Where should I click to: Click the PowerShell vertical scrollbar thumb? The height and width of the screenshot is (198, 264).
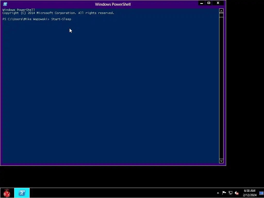(221, 15)
